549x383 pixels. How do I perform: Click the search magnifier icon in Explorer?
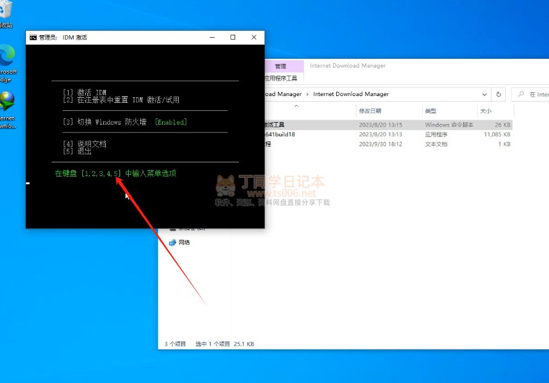click(x=521, y=94)
